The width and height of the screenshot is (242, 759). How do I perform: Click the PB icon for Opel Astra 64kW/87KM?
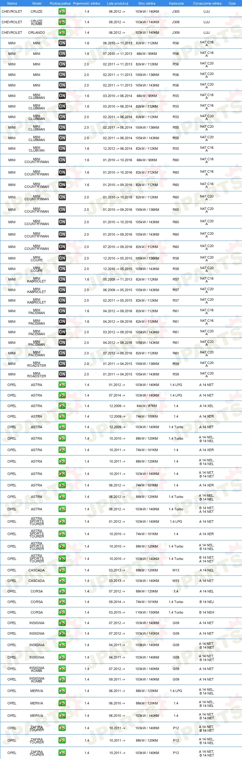[x=62, y=406]
